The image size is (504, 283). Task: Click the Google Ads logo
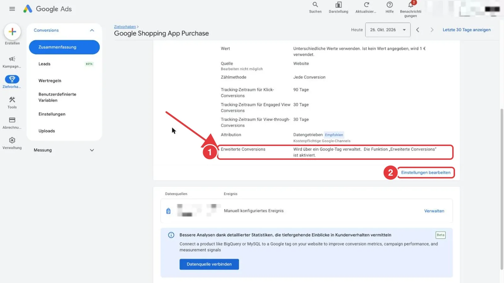point(48,9)
